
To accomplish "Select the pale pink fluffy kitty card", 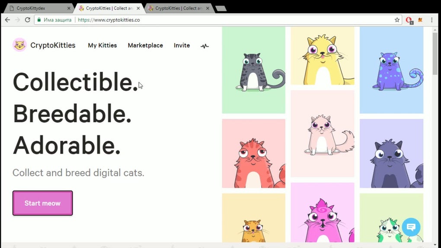I will [322, 134].
